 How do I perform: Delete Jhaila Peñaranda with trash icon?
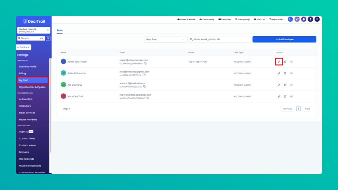coord(285,74)
